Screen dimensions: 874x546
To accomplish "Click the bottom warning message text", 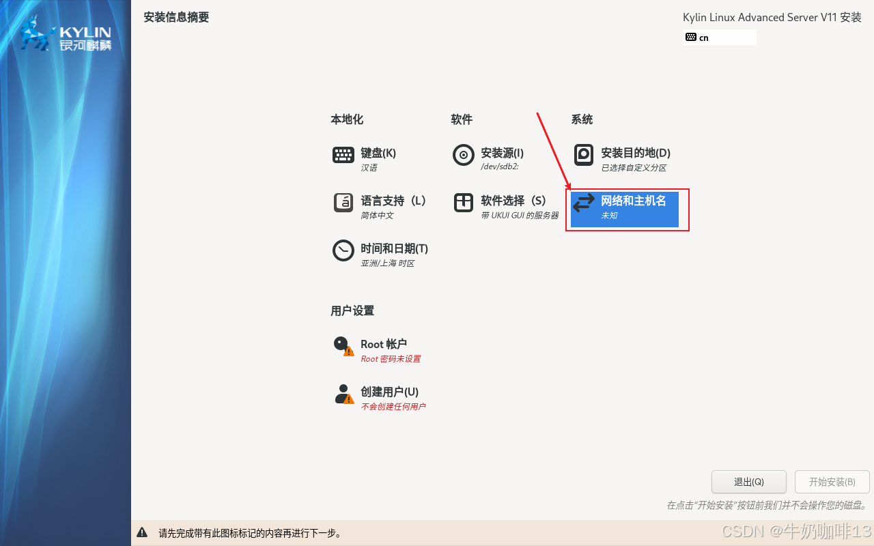I will [x=250, y=533].
